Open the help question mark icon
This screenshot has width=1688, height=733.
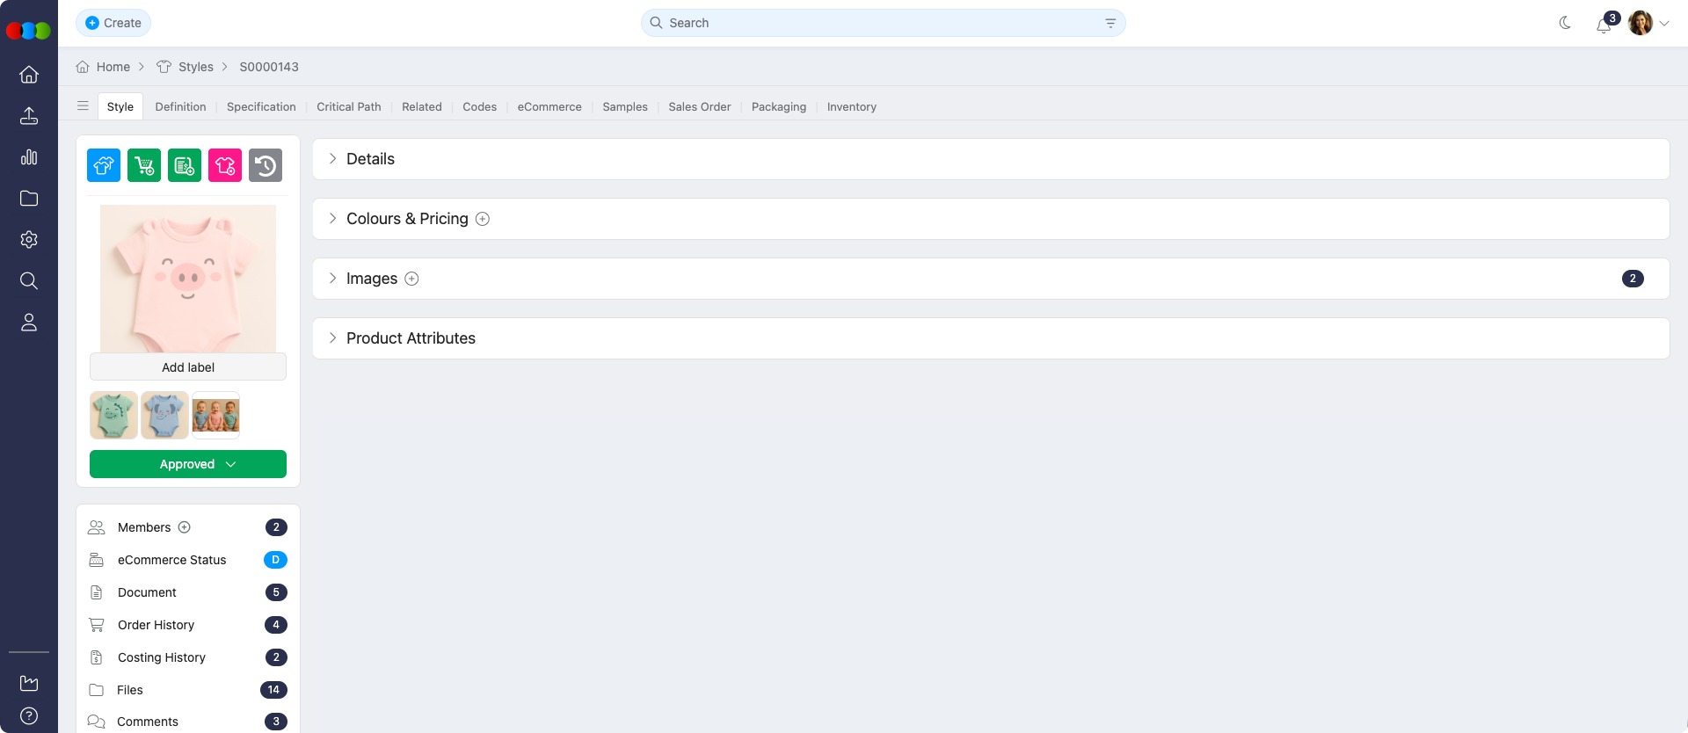(x=29, y=715)
